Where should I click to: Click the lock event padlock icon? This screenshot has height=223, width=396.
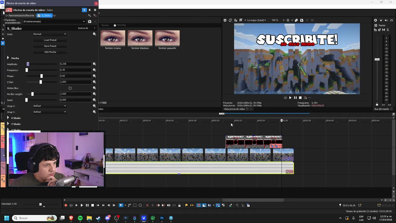(x=179, y=205)
